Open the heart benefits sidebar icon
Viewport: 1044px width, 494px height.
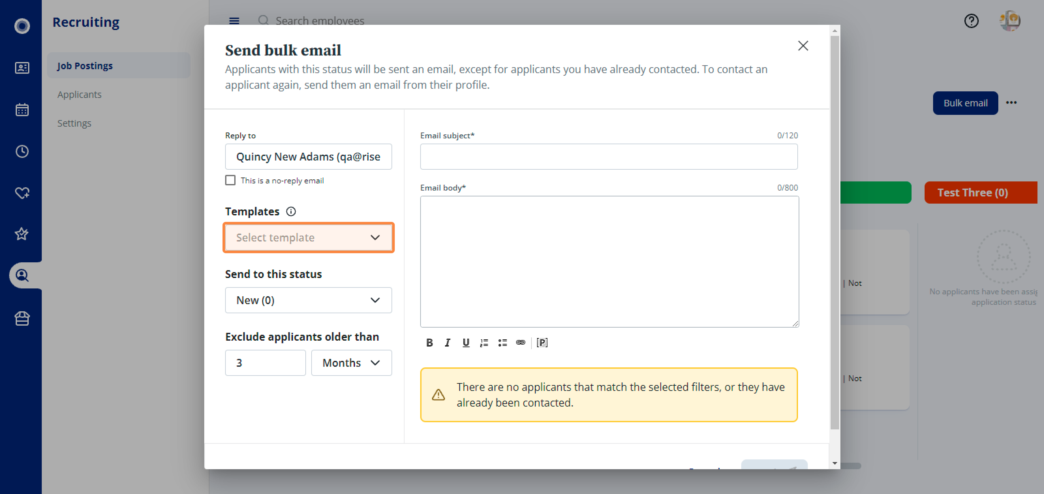(22, 193)
